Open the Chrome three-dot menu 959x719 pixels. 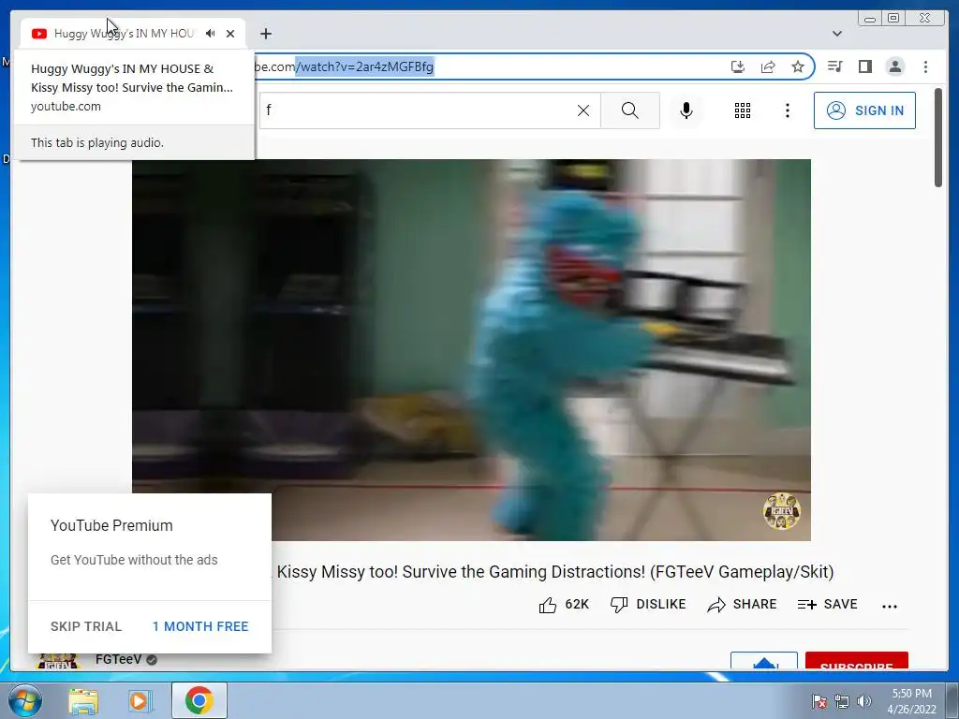pos(925,66)
